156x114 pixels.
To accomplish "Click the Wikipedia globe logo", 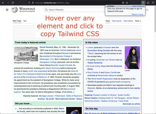I will tap(14, 10).
